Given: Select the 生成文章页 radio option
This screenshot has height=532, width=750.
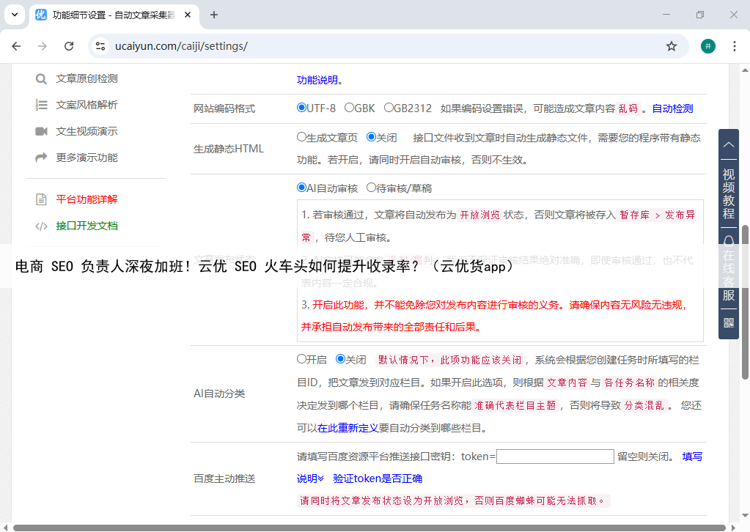Looking at the screenshot, I should tap(301, 137).
